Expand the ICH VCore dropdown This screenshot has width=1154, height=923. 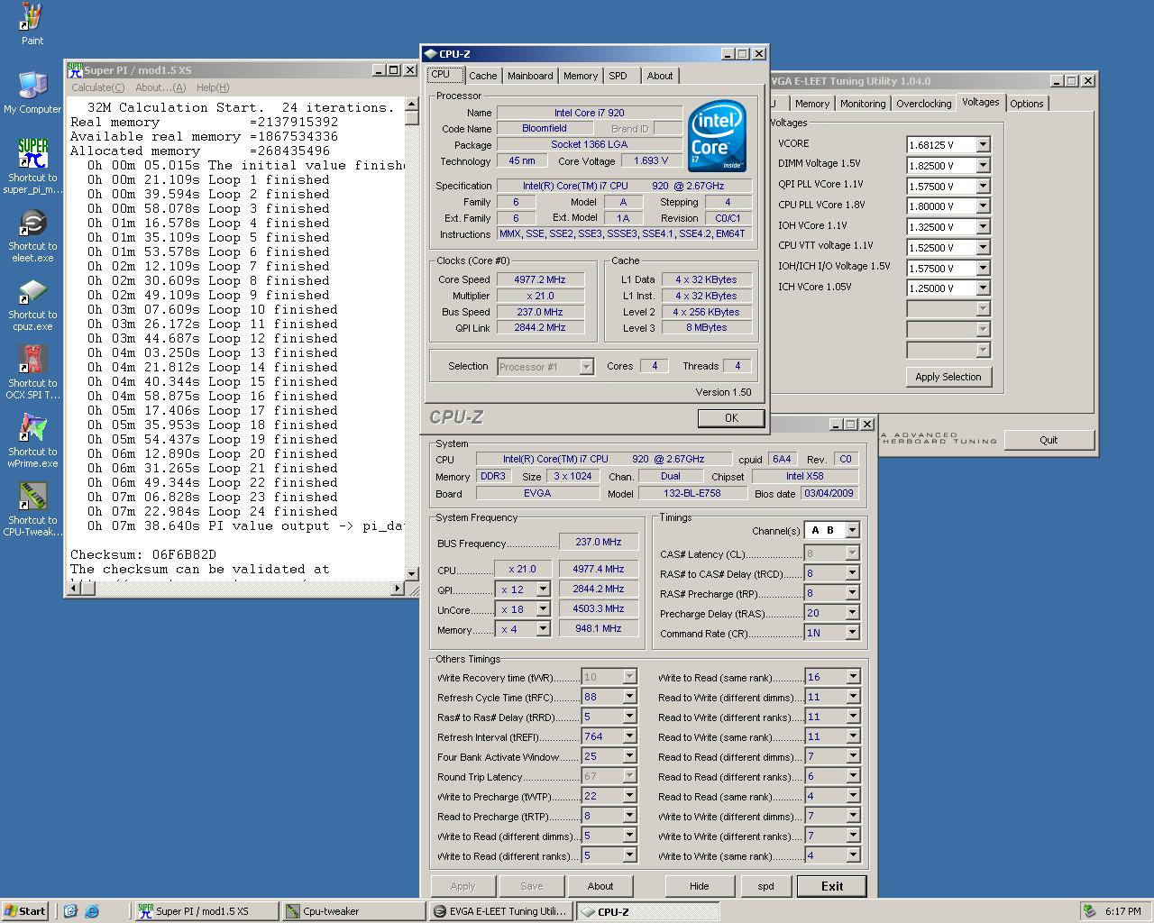click(983, 288)
